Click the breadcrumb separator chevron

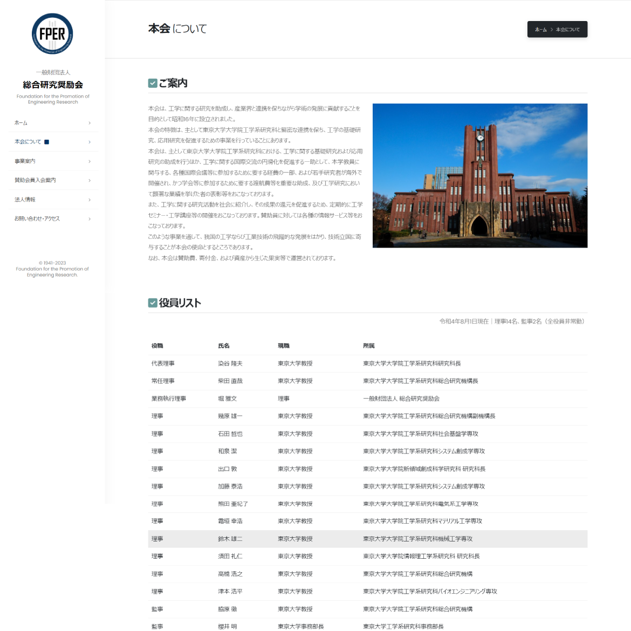pos(551,30)
